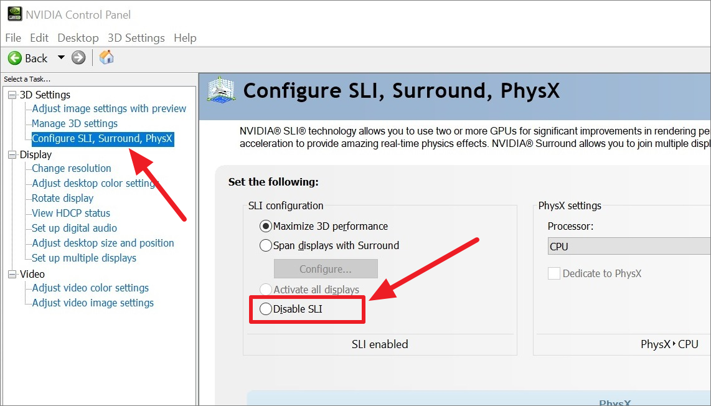Go to Home via house icon
Image resolution: width=711 pixels, height=406 pixels.
106,57
